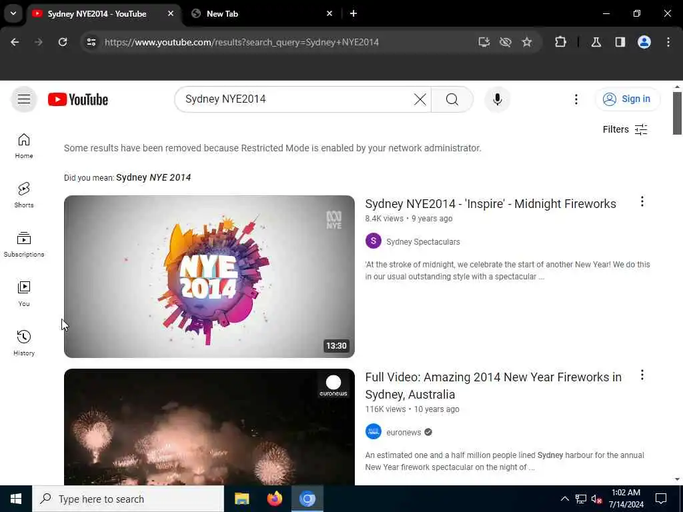Open the Windows Start menu

point(16,499)
